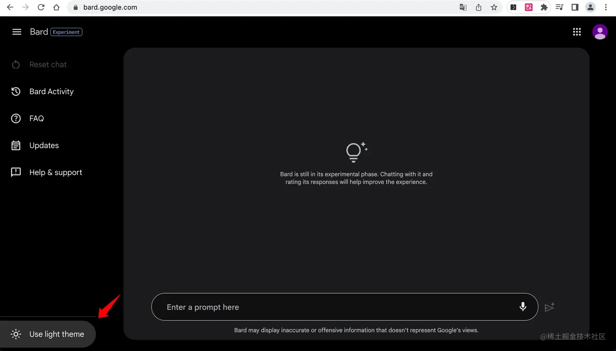The height and width of the screenshot is (351, 616).
Task: Open Chrome's three-dot menu
Action: coord(606,7)
